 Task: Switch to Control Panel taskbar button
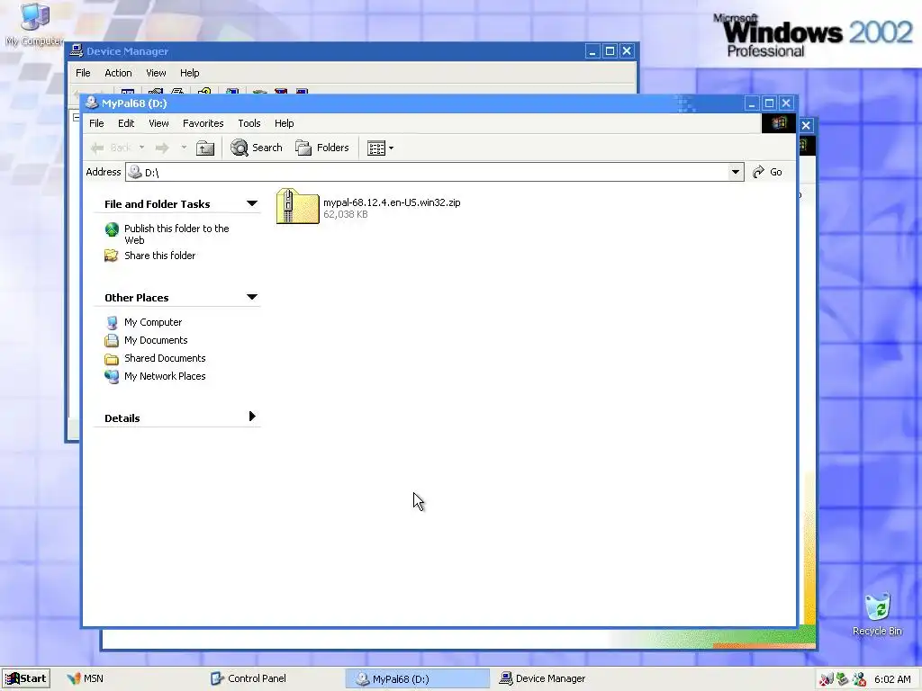tap(249, 678)
